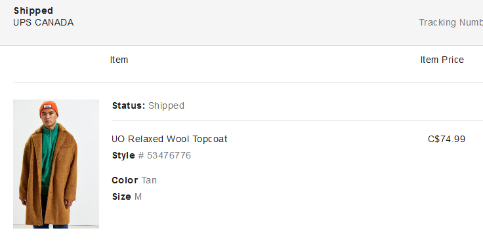Click the green sweater in product photo
The height and width of the screenshot is (241, 483).
tap(49, 154)
